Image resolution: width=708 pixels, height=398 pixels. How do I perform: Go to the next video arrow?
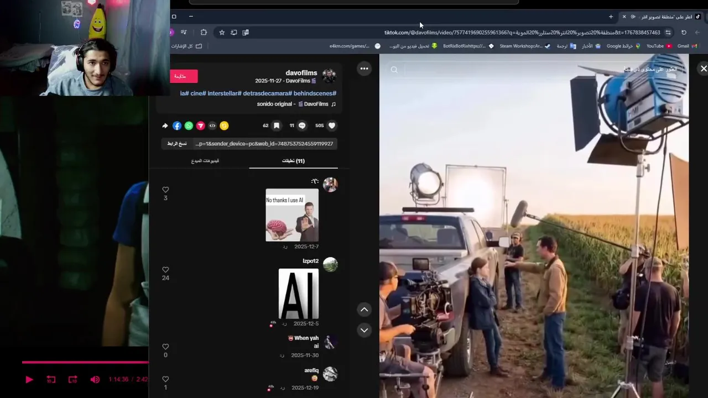(x=364, y=330)
